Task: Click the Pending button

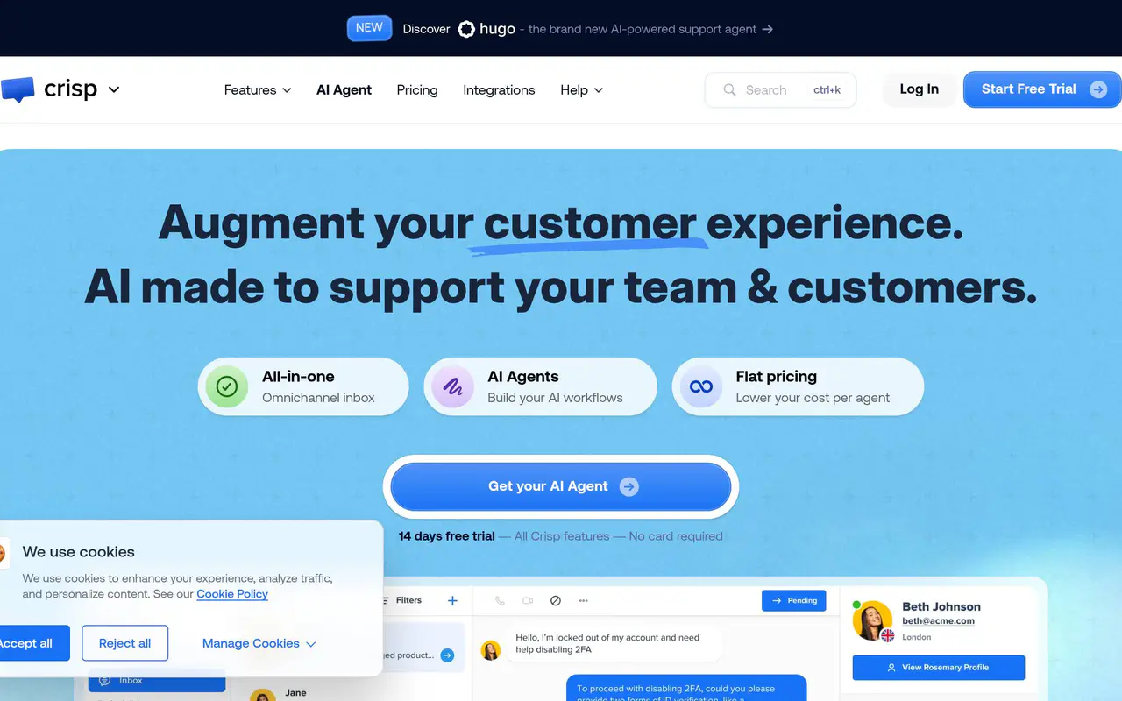Action: point(794,600)
